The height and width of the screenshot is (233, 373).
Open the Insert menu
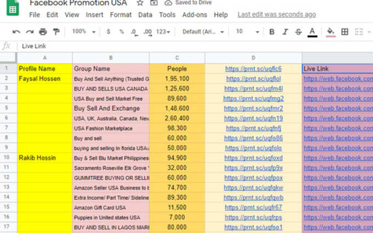coord(94,15)
